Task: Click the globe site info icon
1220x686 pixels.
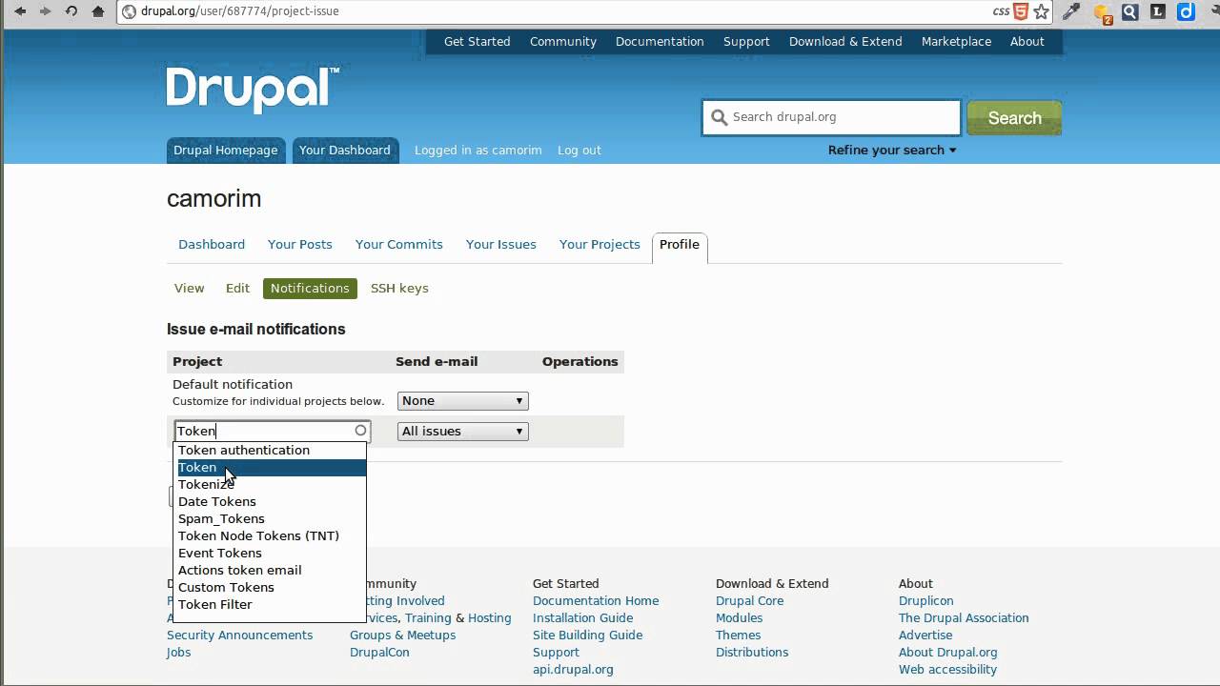Action: pos(130,11)
